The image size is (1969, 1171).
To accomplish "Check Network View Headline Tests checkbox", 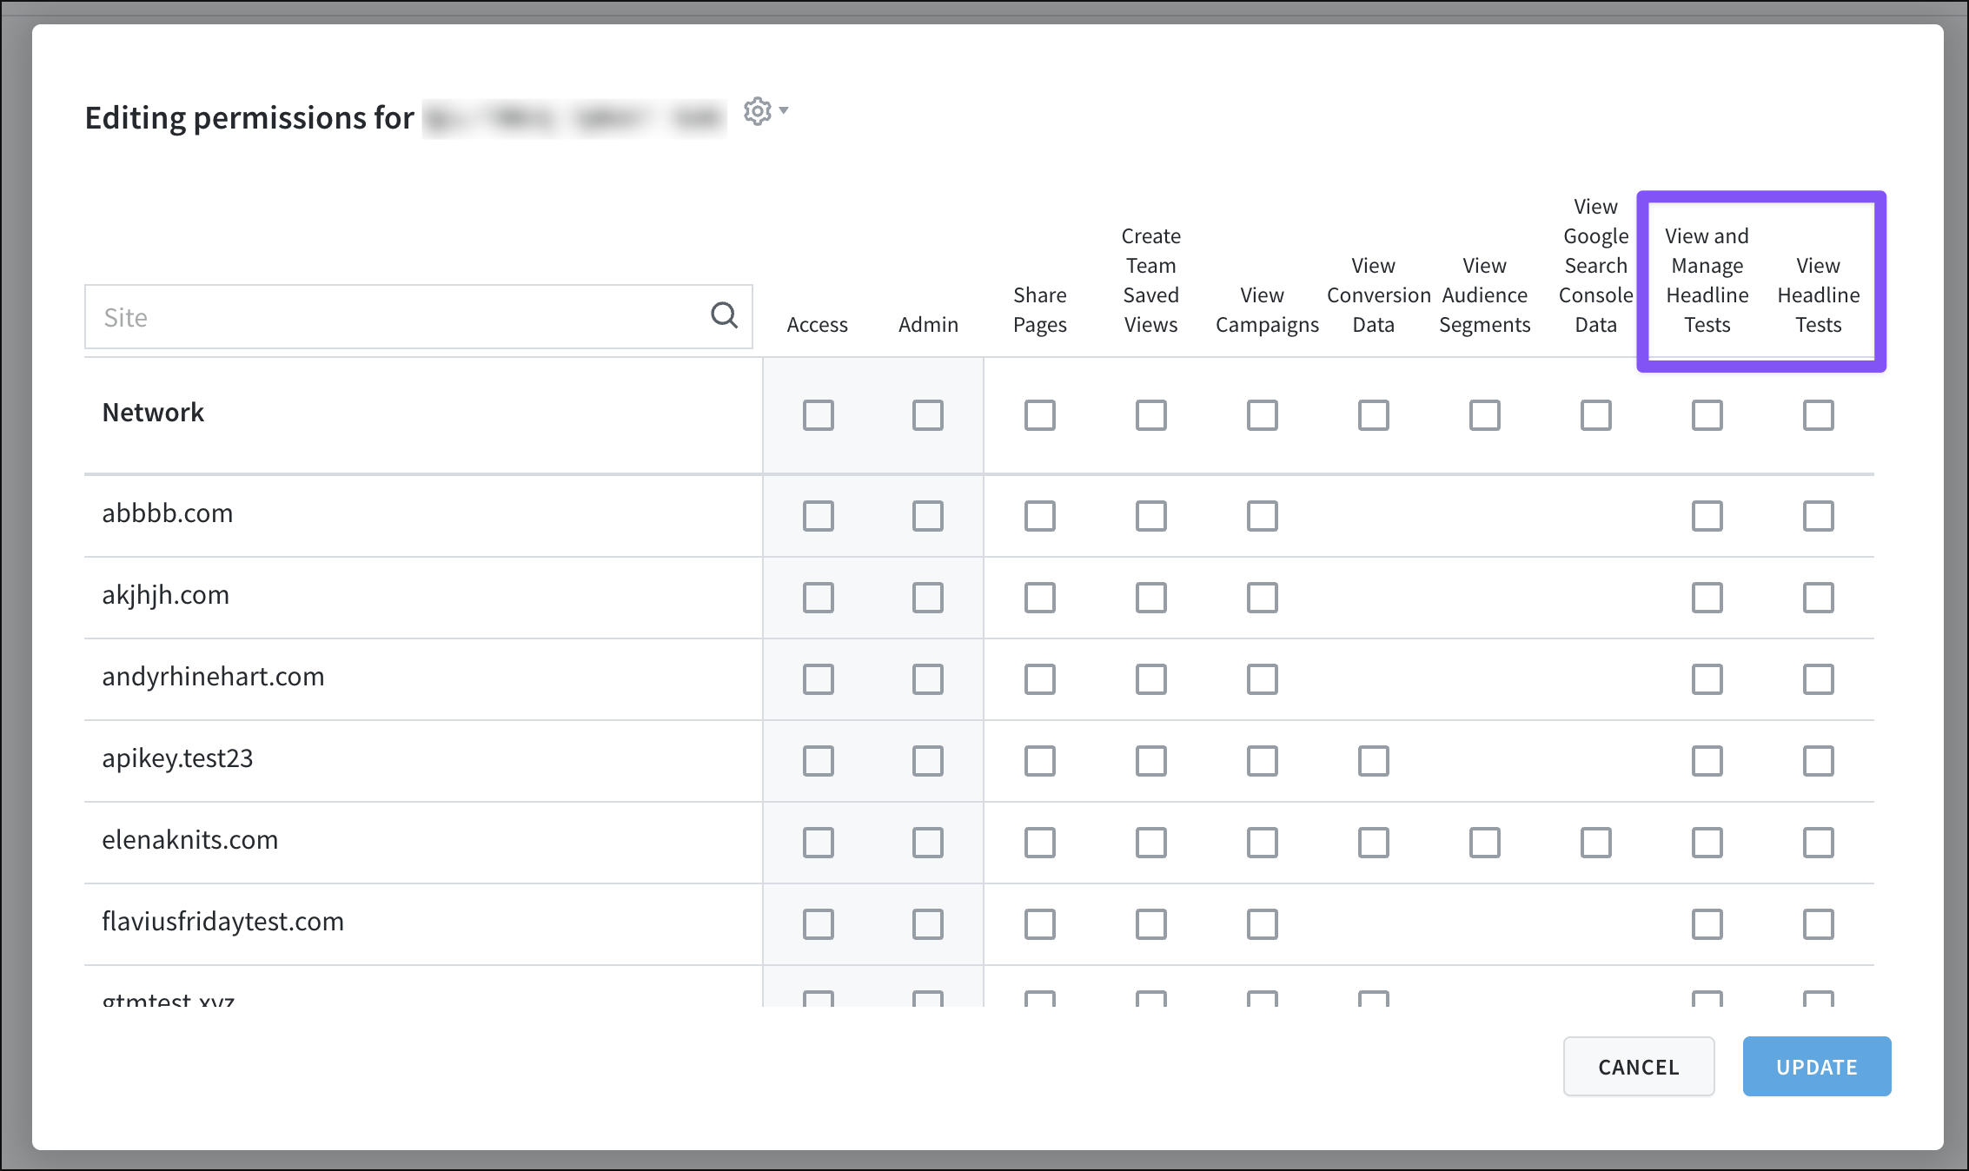I will pos(1819,415).
